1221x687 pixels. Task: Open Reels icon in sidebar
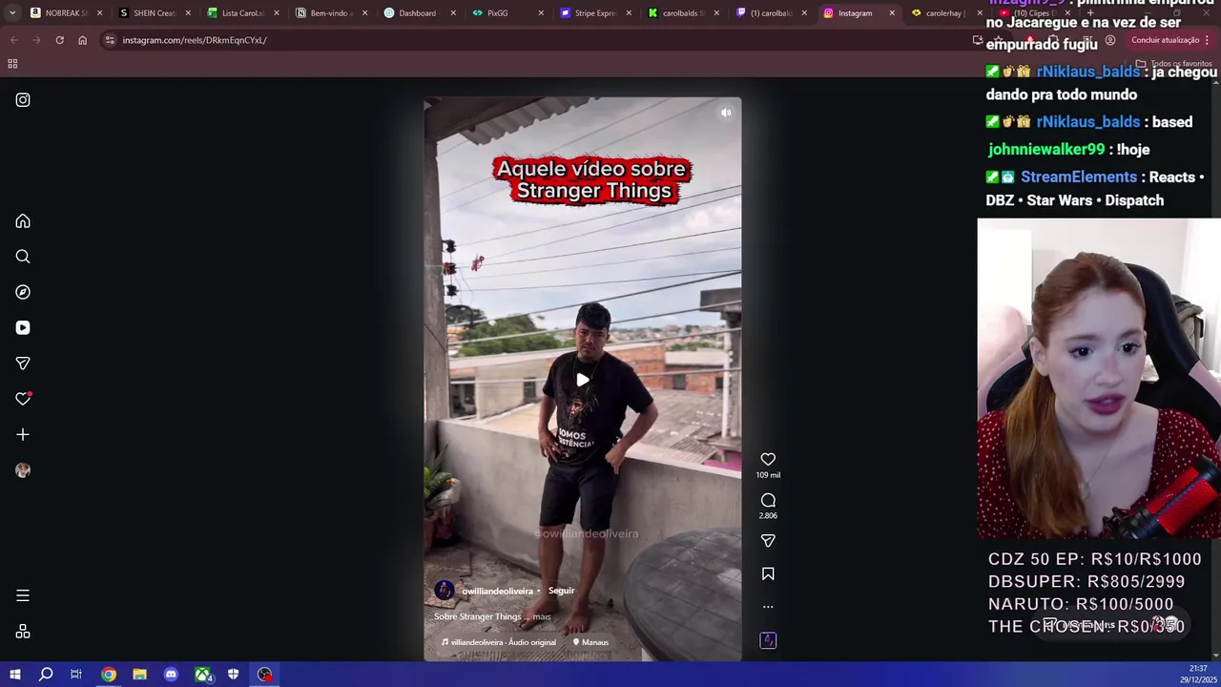pos(23,327)
